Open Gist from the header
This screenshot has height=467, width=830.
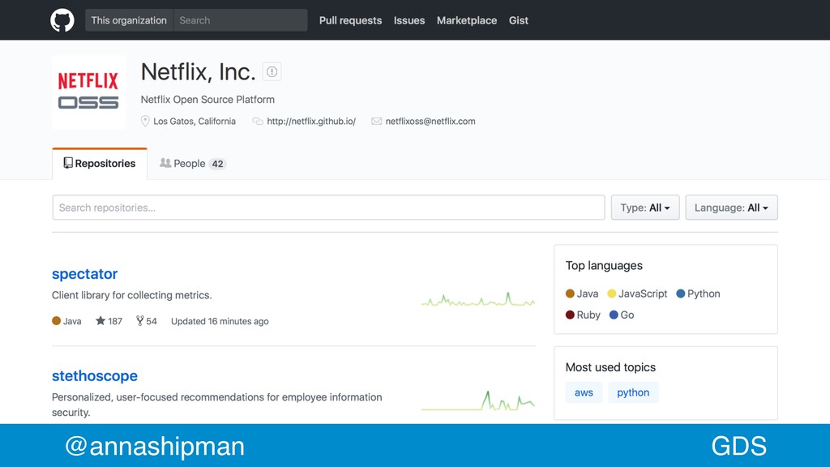point(519,20)
